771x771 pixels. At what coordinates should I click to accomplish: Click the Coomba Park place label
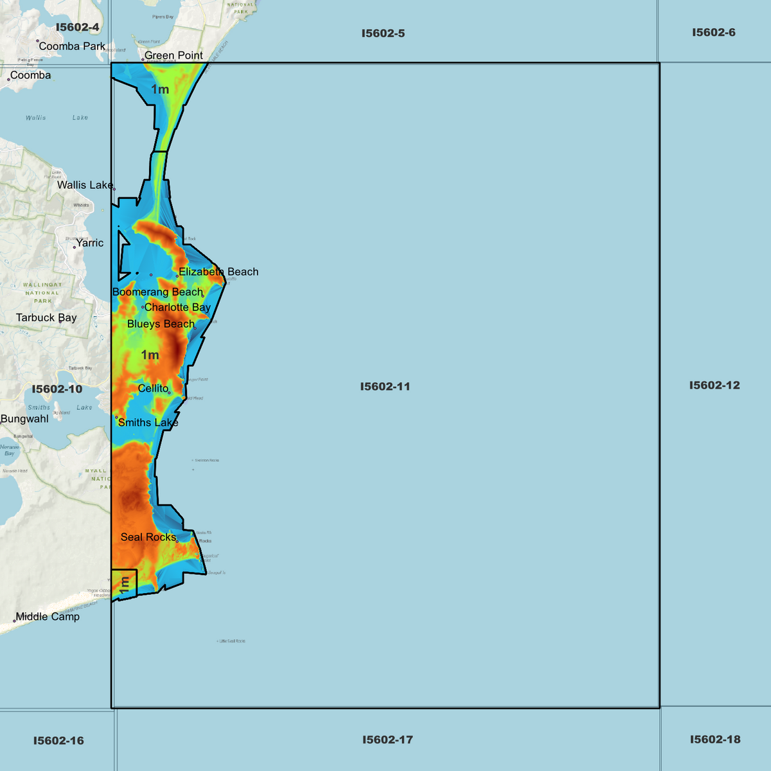[72, 46]
